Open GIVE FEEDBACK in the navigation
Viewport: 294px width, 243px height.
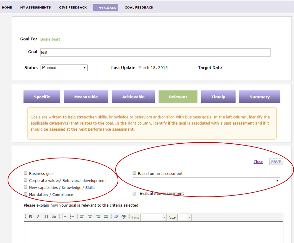pos(73,8)
